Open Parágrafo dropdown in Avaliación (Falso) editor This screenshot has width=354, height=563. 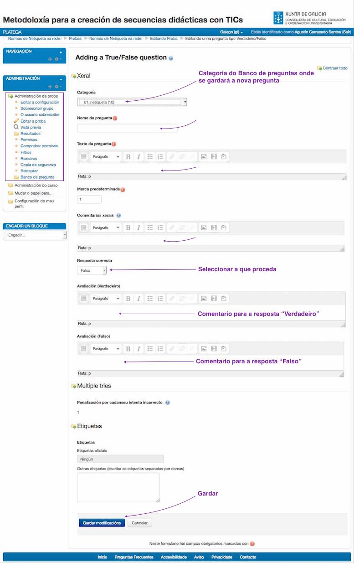point(106,349)
